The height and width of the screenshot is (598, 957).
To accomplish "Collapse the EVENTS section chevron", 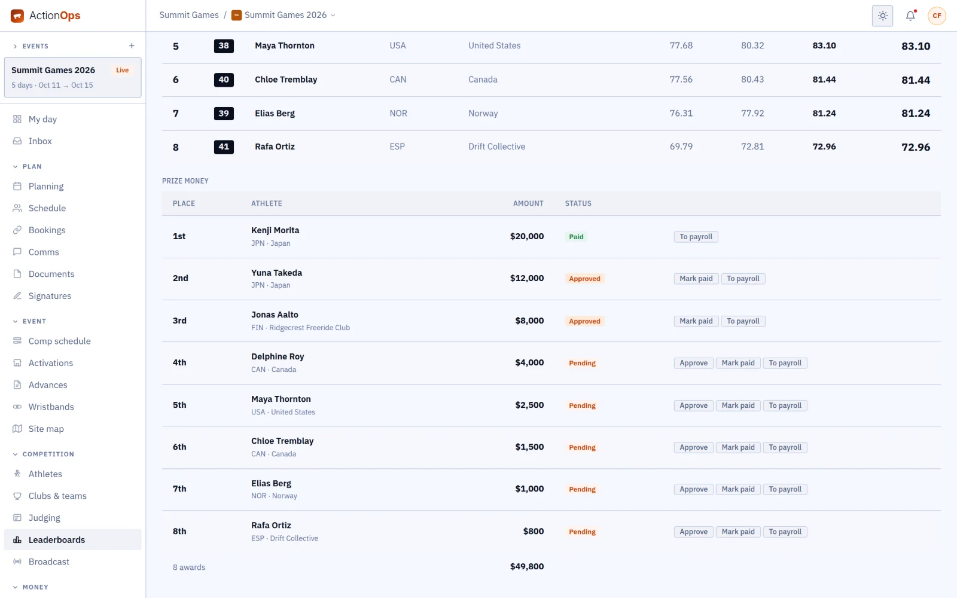I will point(15,46).
